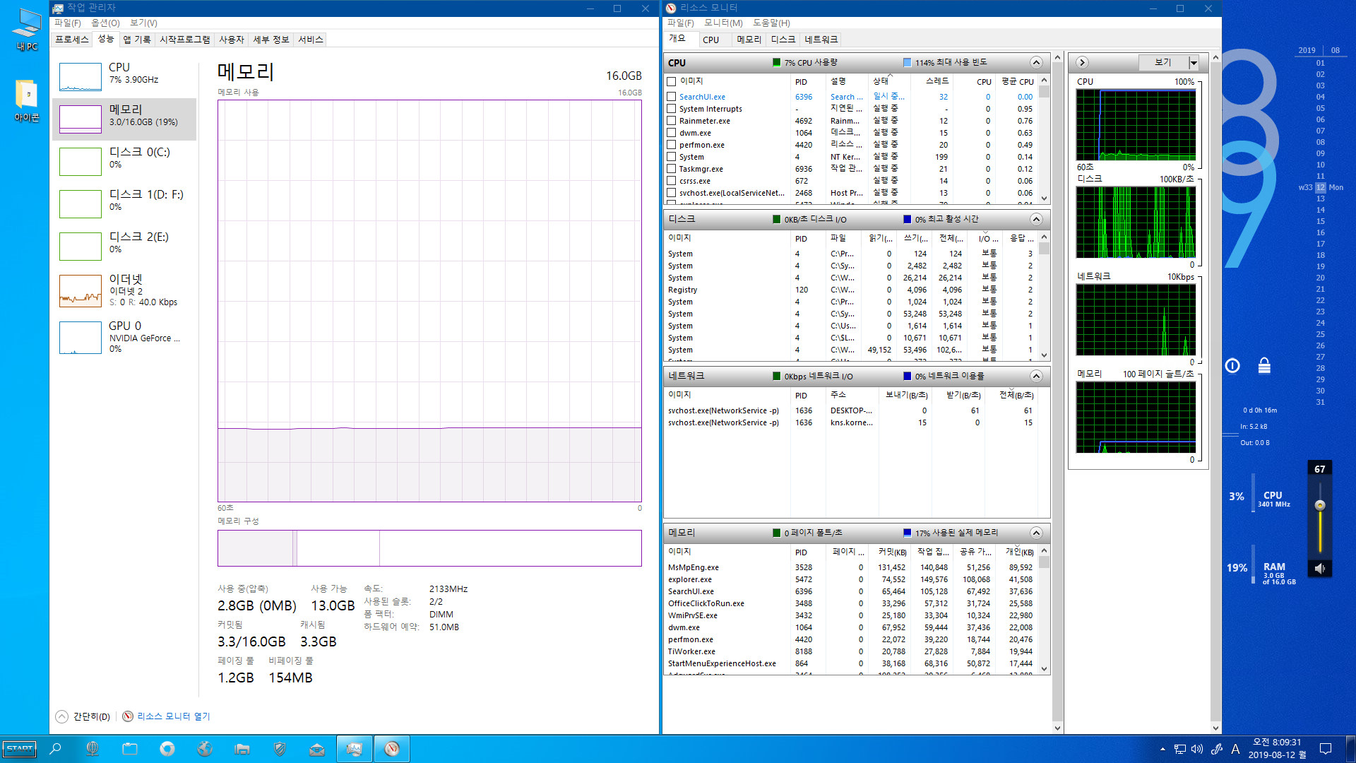Screen dimensions: 1356x763
Task: Check the dwm.exe checkbox in CPU list
Action: pos(672,133)
